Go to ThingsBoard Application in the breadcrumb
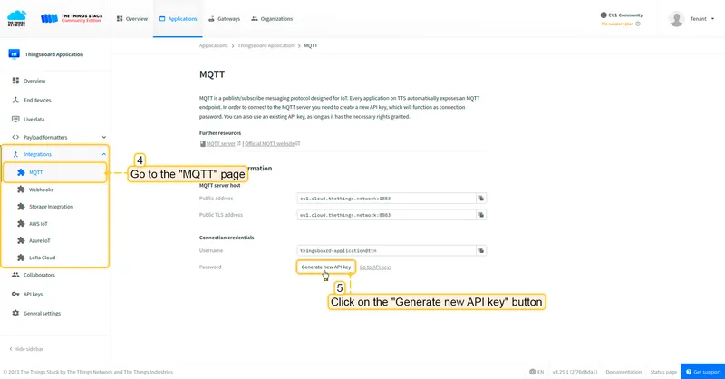The width and height of the screenshot is (725, 379). [266, 45]
